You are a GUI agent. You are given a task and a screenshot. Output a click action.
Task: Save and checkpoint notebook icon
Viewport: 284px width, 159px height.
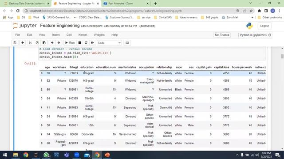(15, 43)
